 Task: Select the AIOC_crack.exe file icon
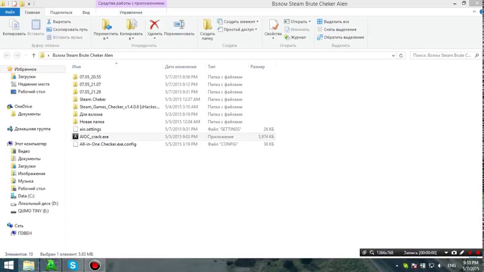tap(75, 137)
